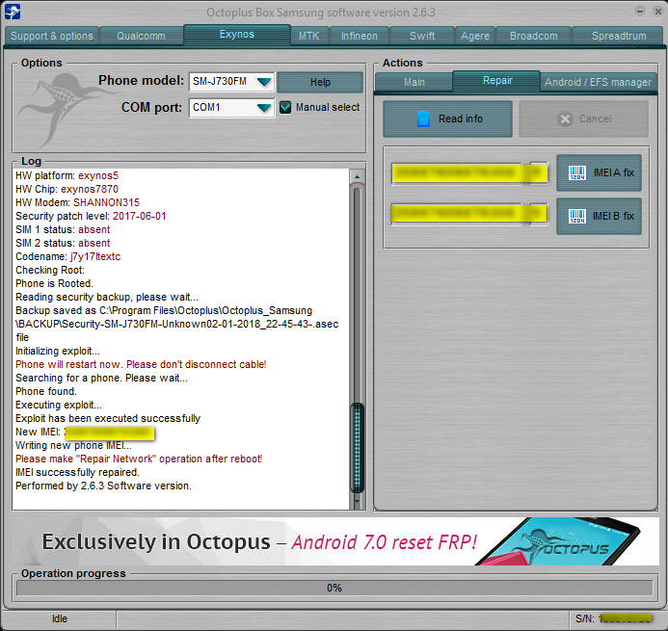668x631 pixels.
Task: Click the IMEI B fix button
Action: pyautogui.click(x=599, y=217)
